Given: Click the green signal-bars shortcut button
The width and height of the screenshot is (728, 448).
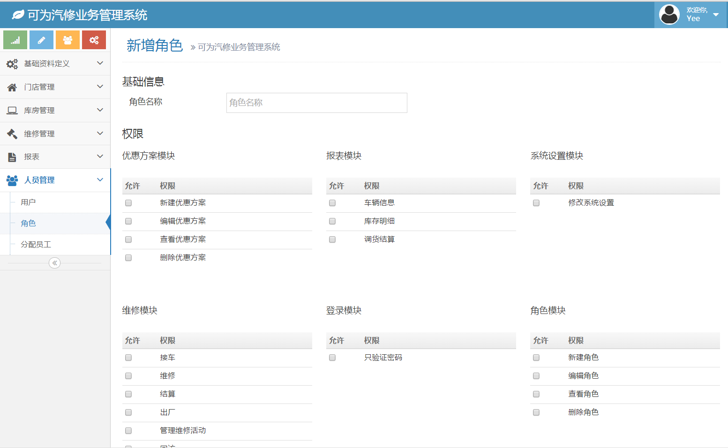Looking at the screenshot, I should (x=15, y=40).
